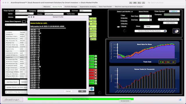The image size is (186, 104).
Task: Select the 1 Year period option
Action: (123, 15)
